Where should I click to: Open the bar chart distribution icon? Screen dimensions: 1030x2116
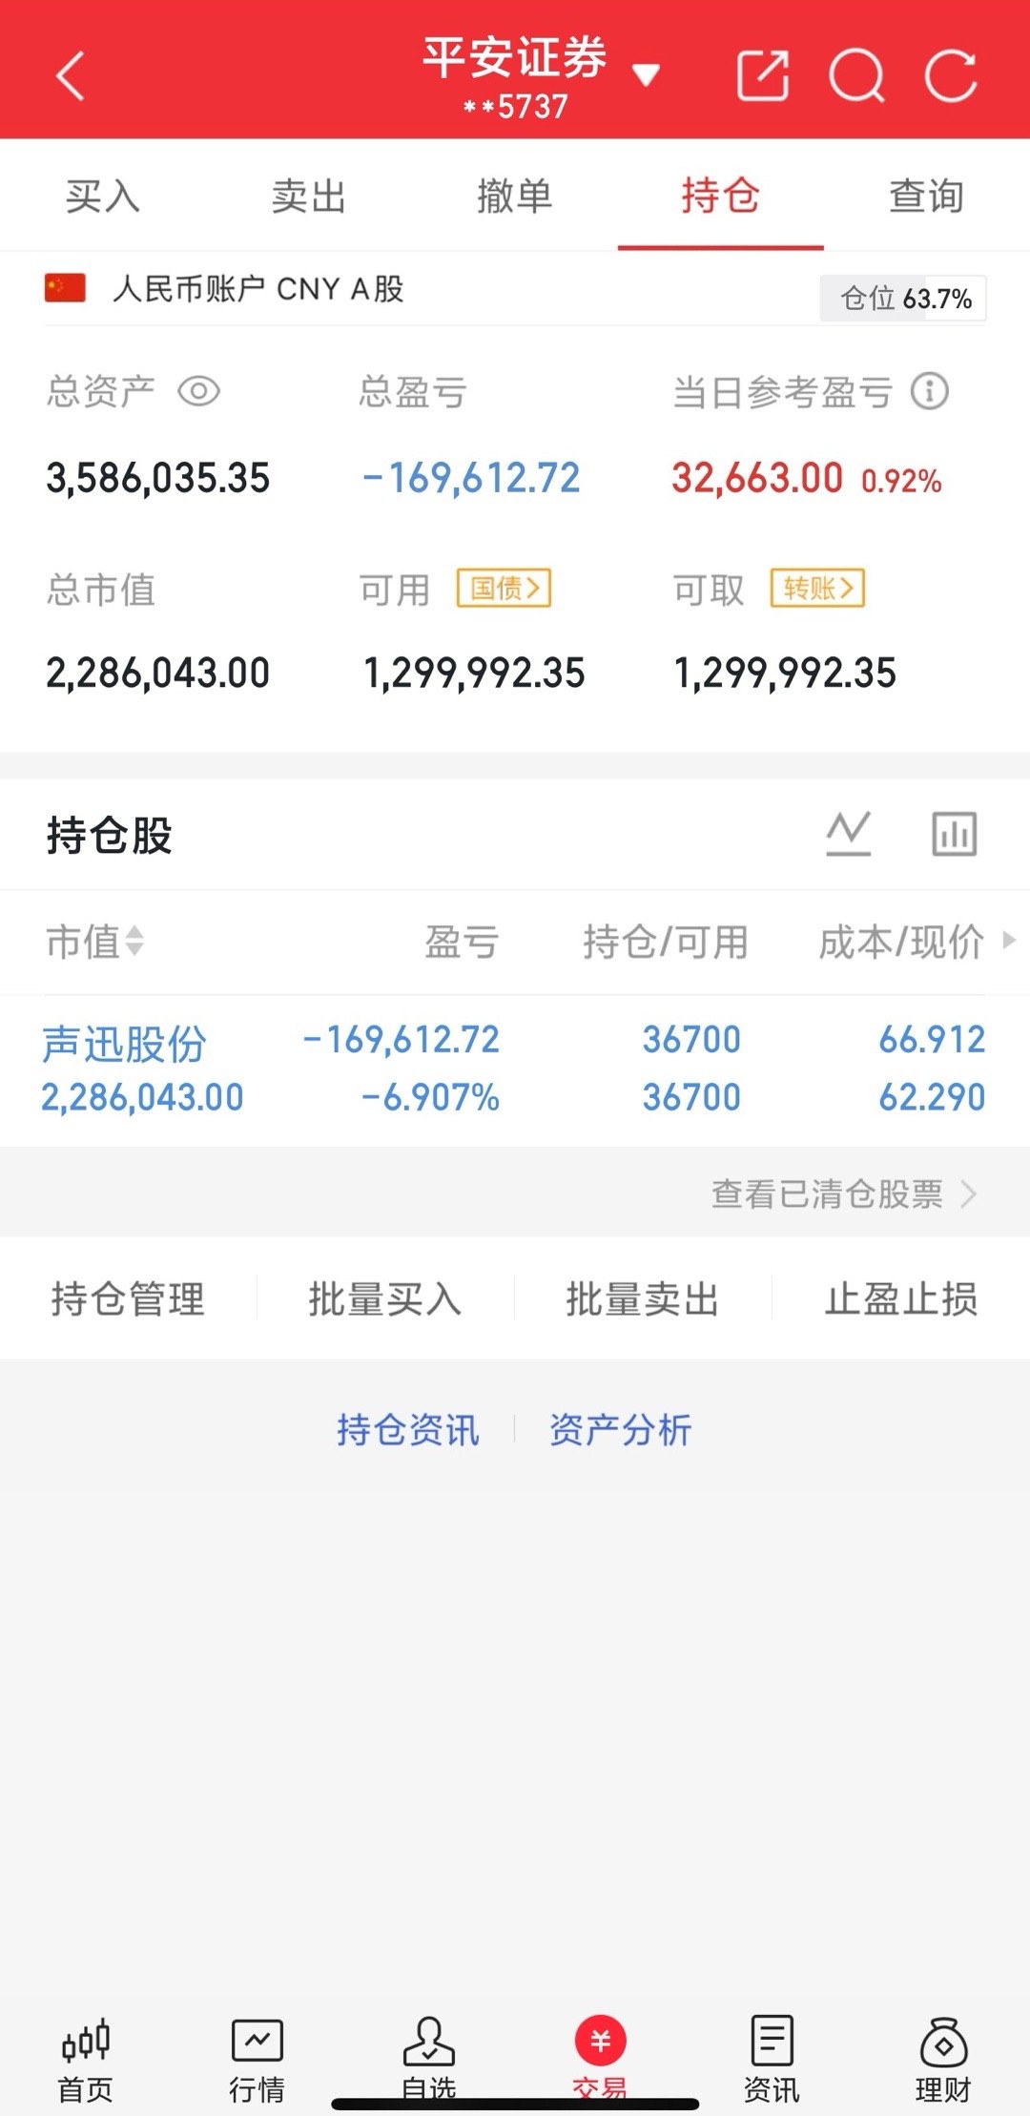[955, 834]
